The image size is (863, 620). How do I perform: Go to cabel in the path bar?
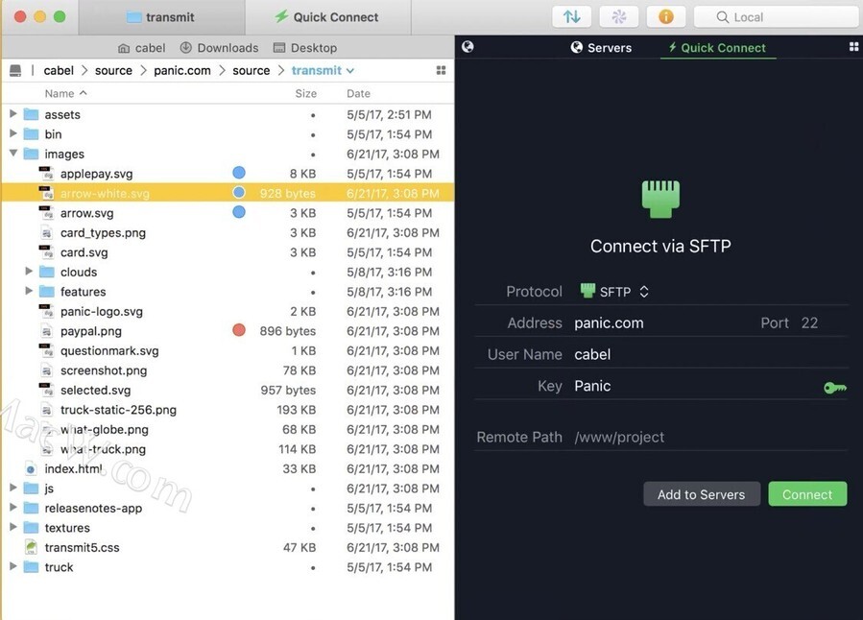point(59,70)
